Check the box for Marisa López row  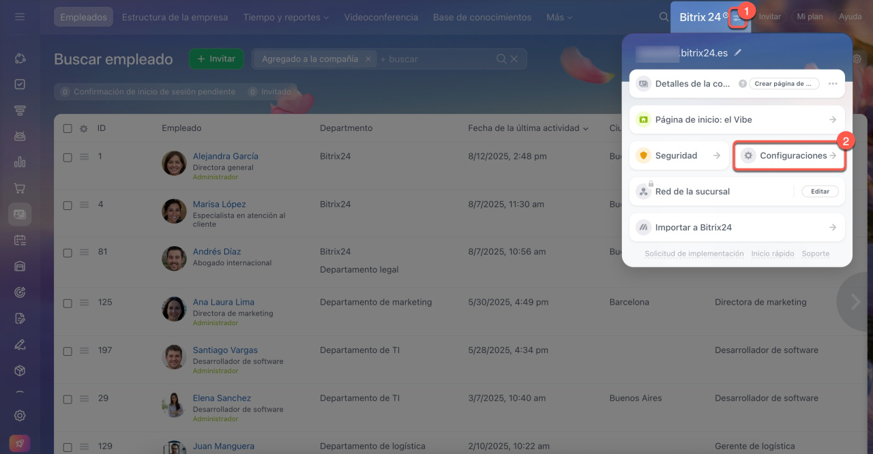point(68,205)
